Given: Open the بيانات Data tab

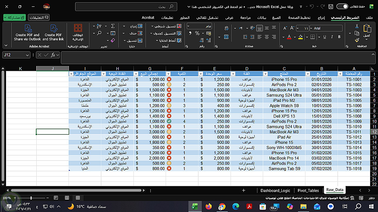Looking at the screenshot, I should [262, 18].
